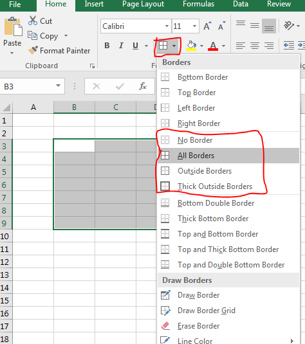Select the Format Painter brush

point(33,50)
